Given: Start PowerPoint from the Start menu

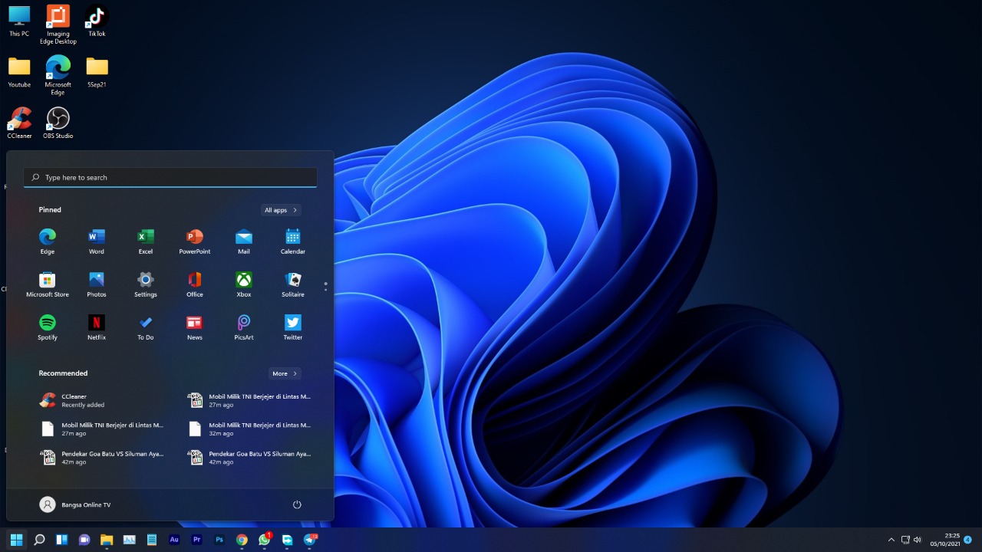Looking at the screenshot, I should [195, 241].
